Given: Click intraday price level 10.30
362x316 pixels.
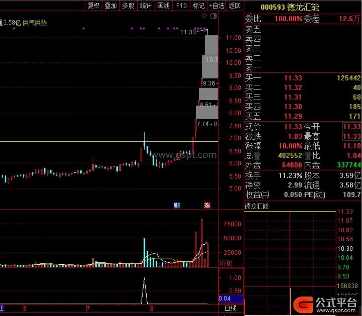Looking at the screenshot, I should 345,248.
